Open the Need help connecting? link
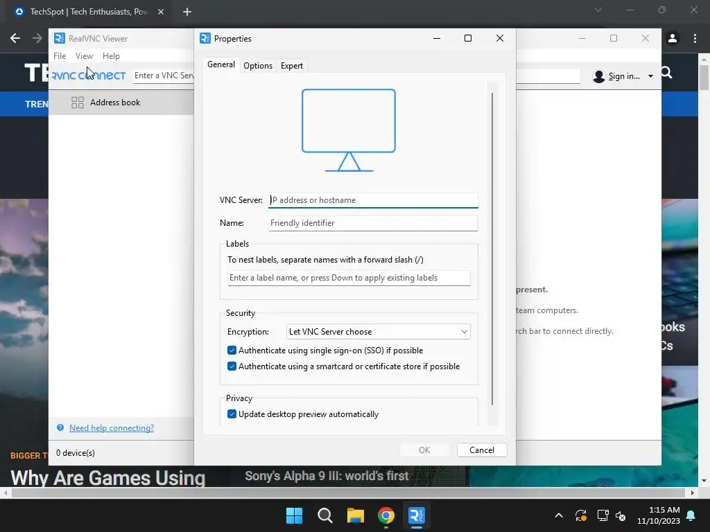 112,428
